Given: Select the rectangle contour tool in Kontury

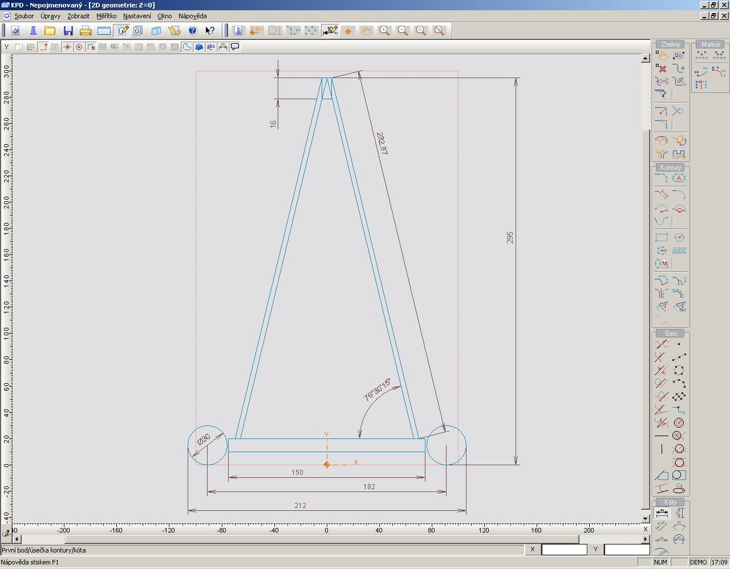Looking at the screenshot, I should (661, 238).
